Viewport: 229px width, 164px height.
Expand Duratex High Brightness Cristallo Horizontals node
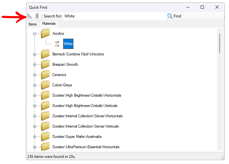pos(34,95)
